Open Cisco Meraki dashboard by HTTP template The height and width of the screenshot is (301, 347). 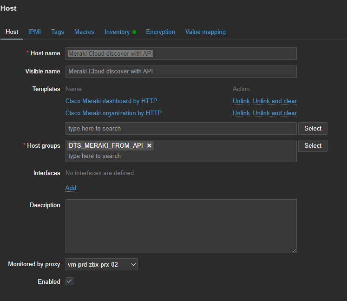[x=111, y=101]
